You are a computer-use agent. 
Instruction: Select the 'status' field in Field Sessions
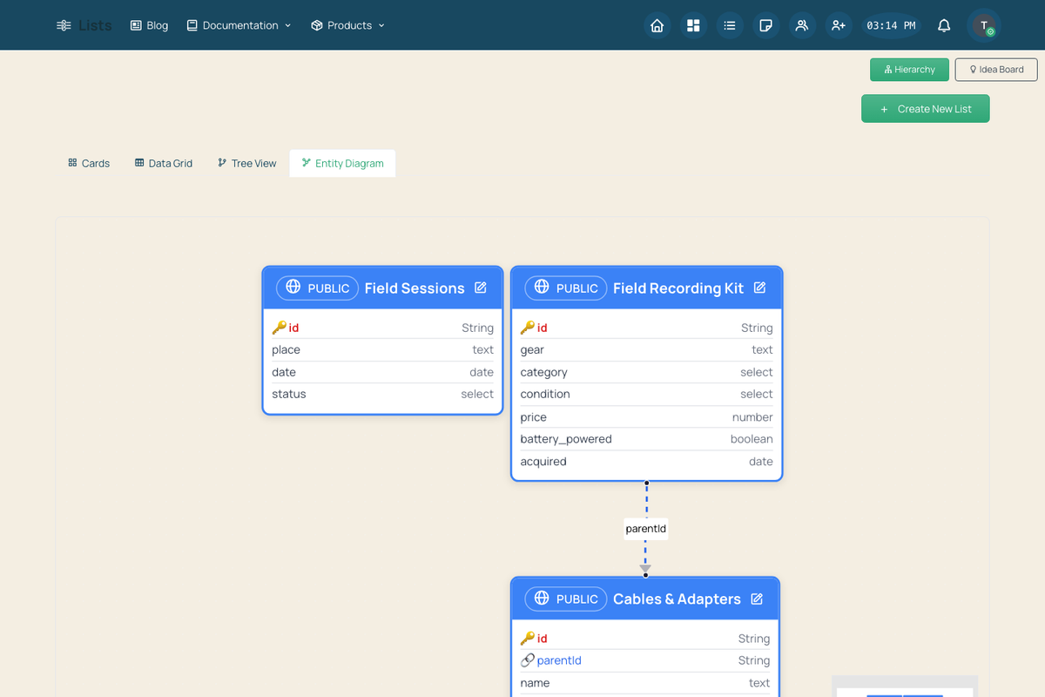[x=383, y=395]
